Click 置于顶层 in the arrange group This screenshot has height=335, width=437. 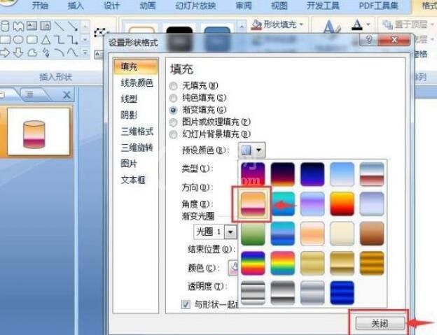(x=408, y=24)
